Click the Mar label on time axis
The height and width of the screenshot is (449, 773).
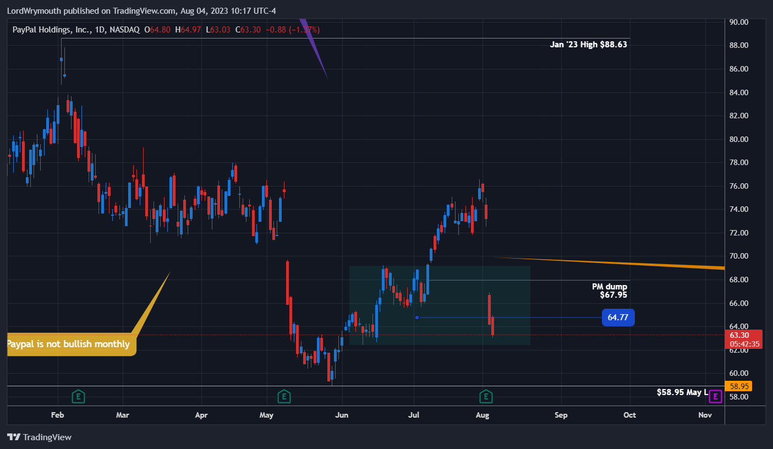[123, 415]
